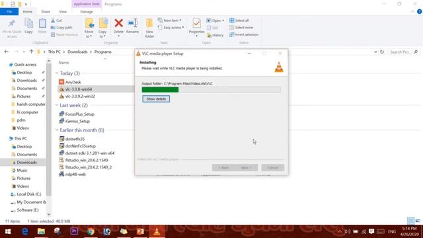The width and height of the screenshot is (423, 238).
Task: Click Copy path in ribbon
Action: pyautogui.click(x=61, y=28)
